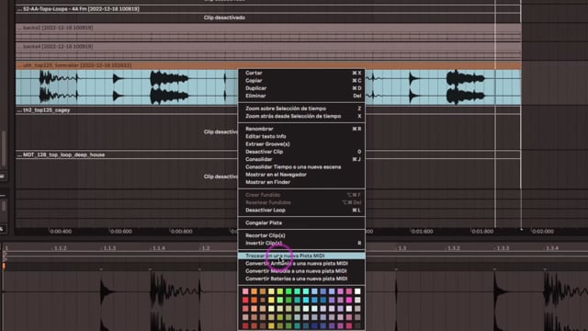The image size is (588, 331).
Task: Choose Copiar in the context menu
Action: tap(301, 81)
